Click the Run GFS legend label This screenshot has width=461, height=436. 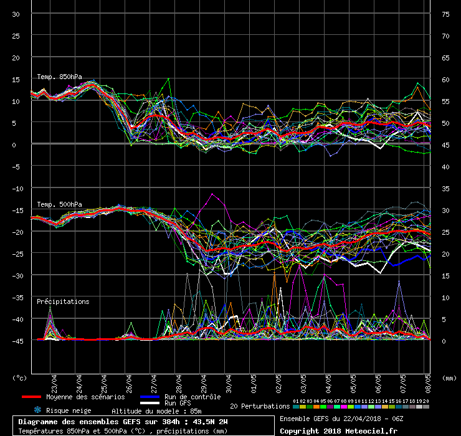click(x=178, y=403)
